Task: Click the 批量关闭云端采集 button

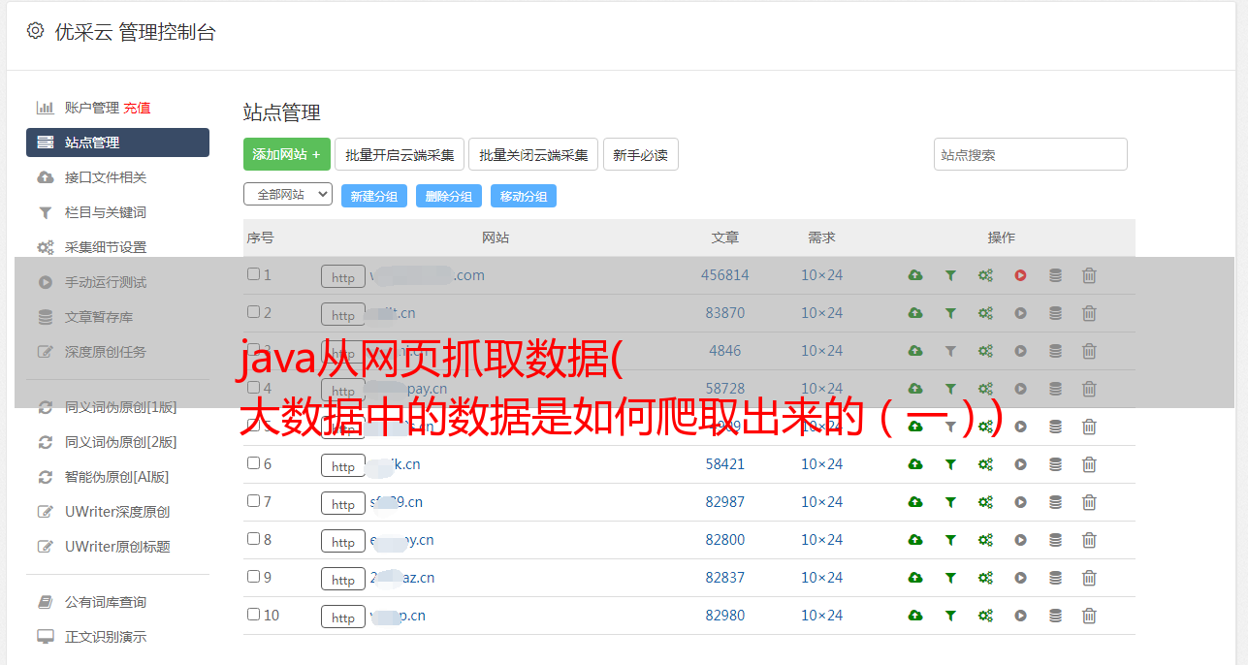Action: pos(533,154)
